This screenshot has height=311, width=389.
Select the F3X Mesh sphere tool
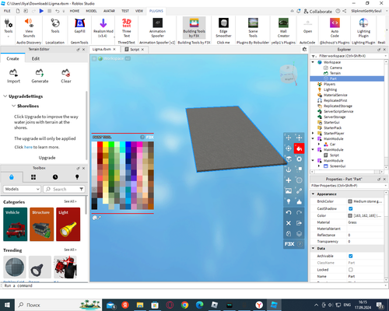[299, 180]
